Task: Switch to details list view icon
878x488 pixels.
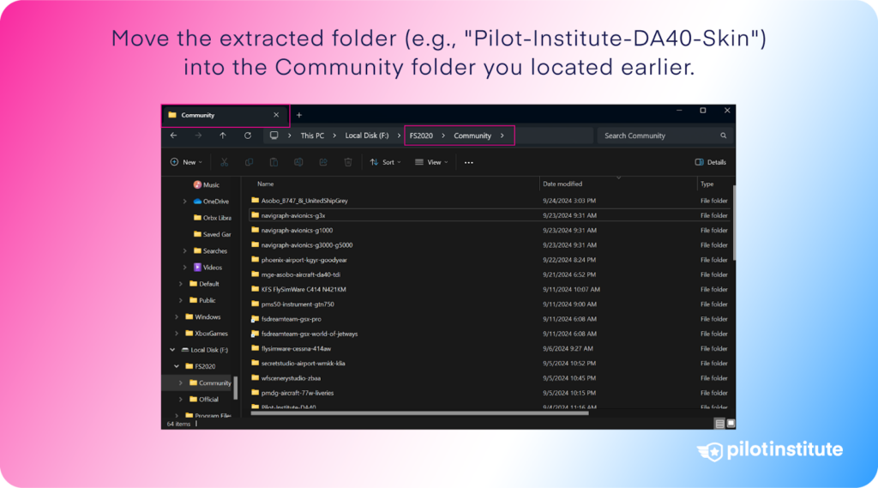Action: [x=719, y=424]
